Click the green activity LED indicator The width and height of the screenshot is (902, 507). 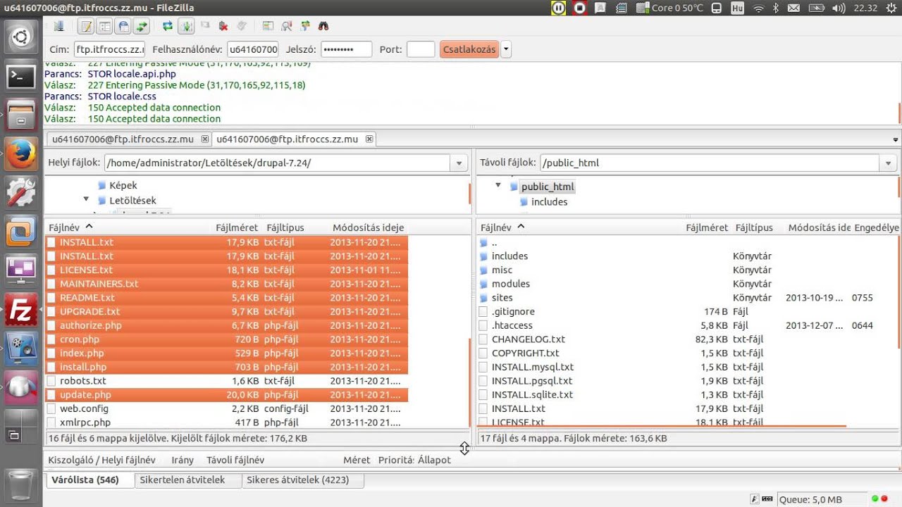point(875,499)
